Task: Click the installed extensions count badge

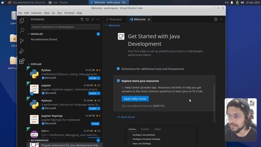Action: (98, 34)
